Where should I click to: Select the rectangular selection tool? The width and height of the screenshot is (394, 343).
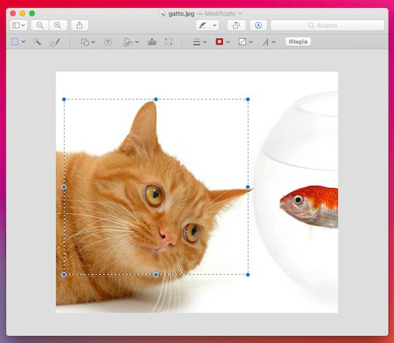click(x=15, y=41)
